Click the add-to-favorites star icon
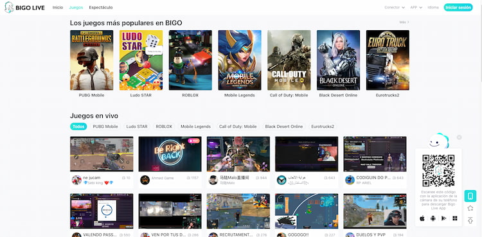482x237 pixels. [x=470, y=208]
